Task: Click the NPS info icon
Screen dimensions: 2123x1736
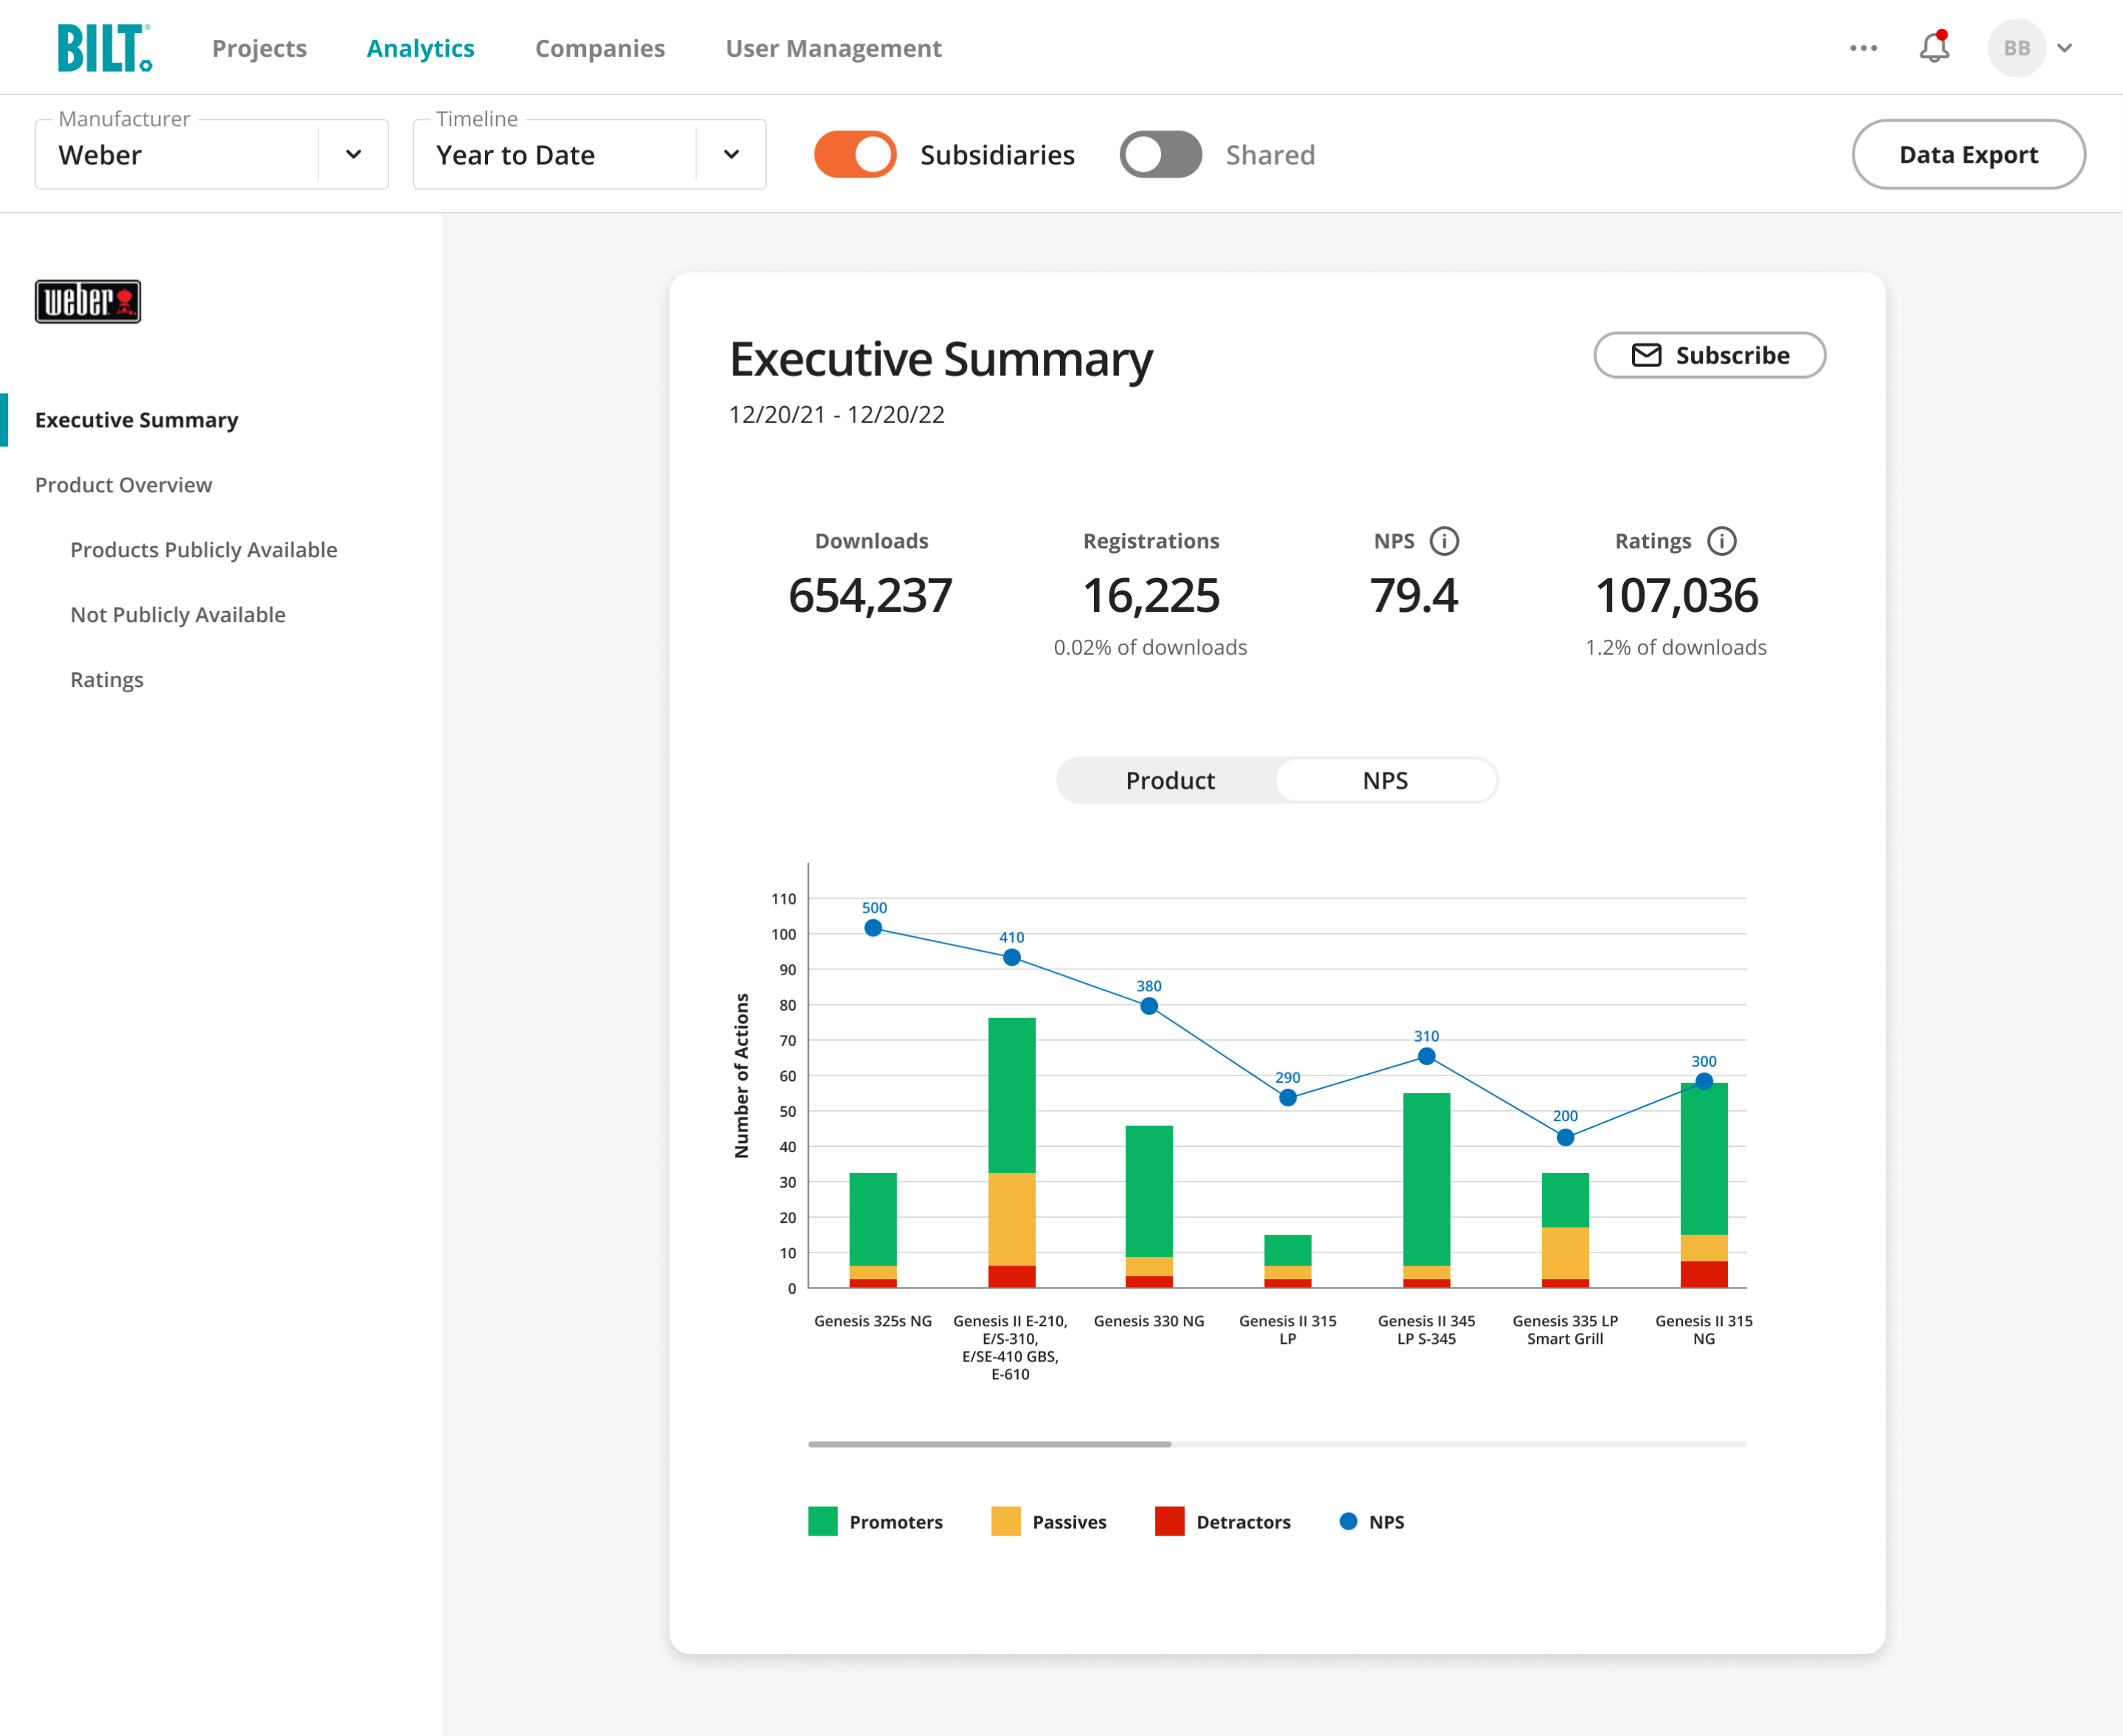Action: click(1444, 541)
